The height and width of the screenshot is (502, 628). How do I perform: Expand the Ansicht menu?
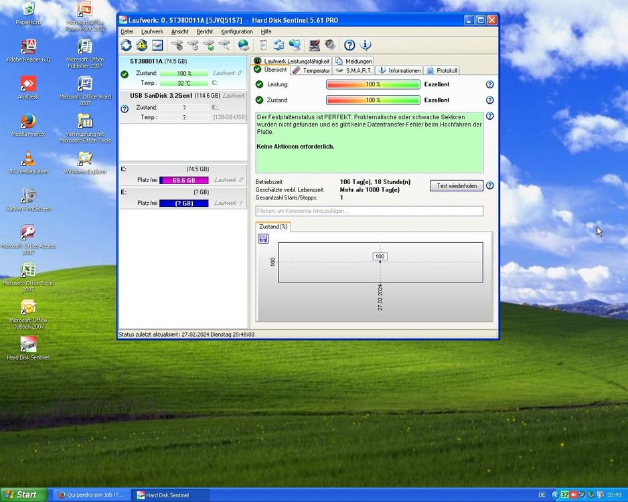tap(179, 31)
